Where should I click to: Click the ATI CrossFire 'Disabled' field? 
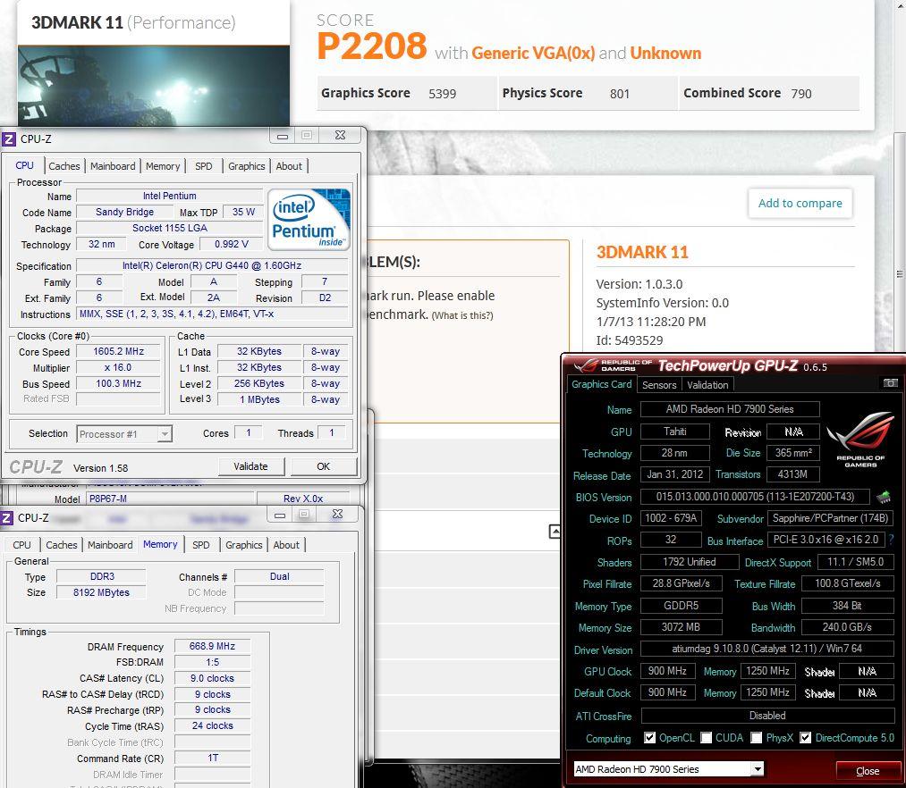[767, 716]
